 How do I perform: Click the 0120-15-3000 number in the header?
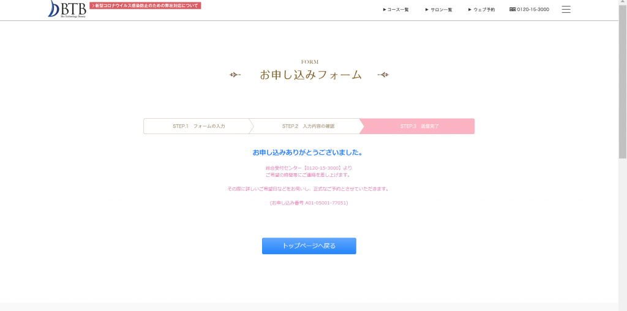[533, 10]
